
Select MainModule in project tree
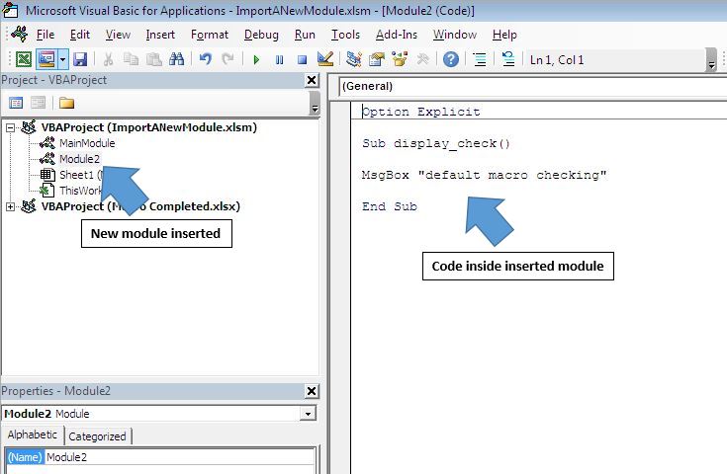[87, 143]
